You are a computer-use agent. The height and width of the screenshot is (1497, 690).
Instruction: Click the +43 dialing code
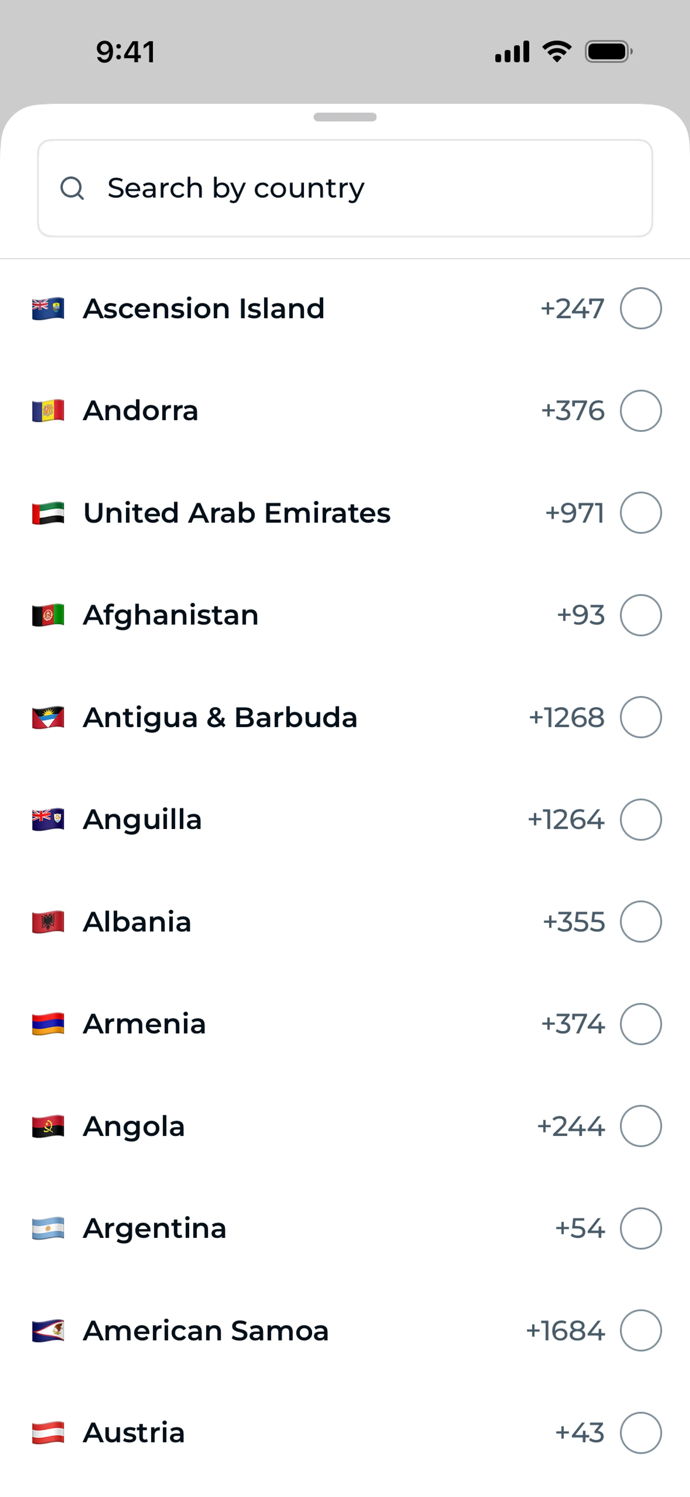click(580, 1433)
